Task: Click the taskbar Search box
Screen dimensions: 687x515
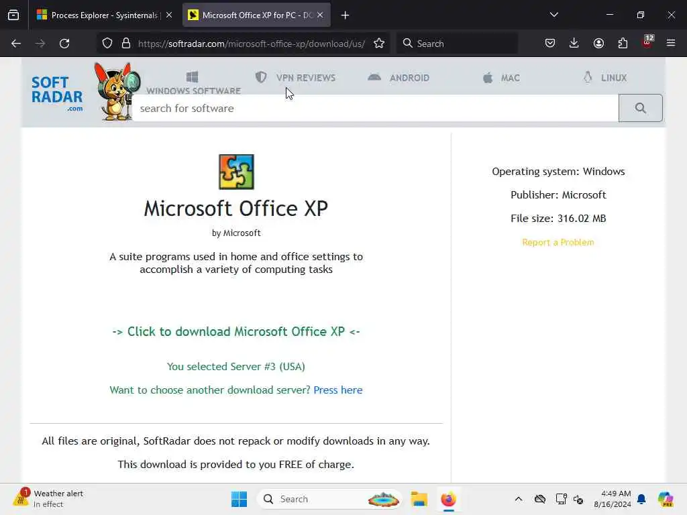Action: click(x=329, y=499)
